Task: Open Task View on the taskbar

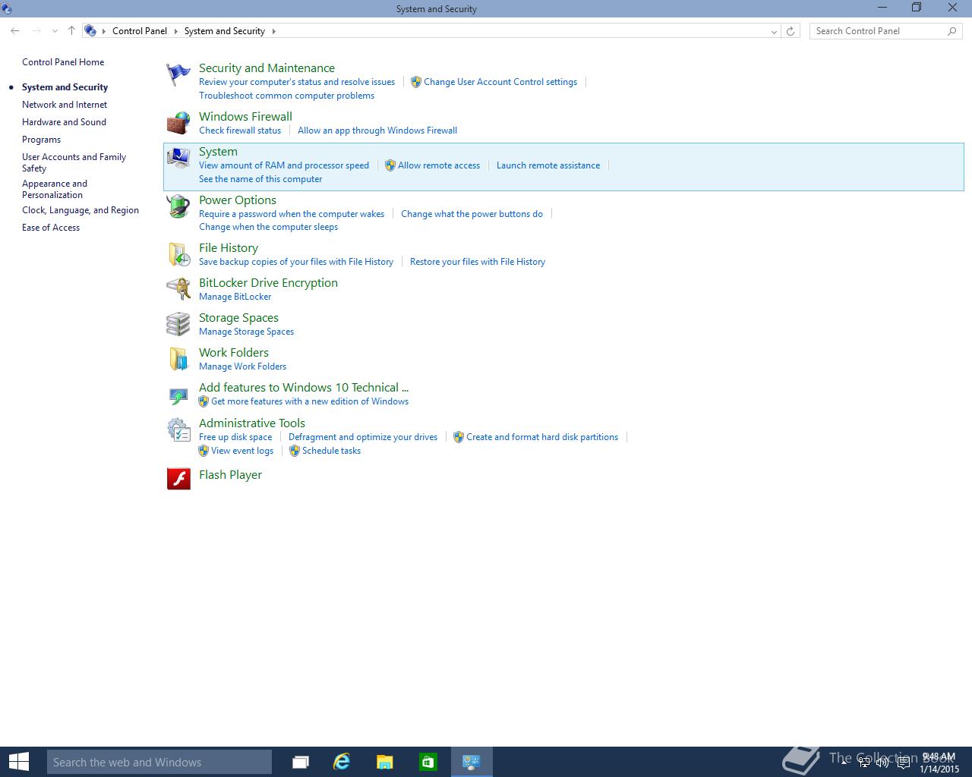Action: coord(301,762)
